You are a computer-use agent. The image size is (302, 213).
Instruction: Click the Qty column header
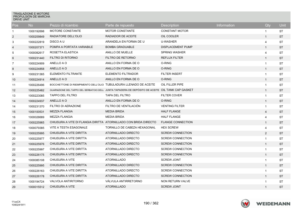click(x=268, y=25)
